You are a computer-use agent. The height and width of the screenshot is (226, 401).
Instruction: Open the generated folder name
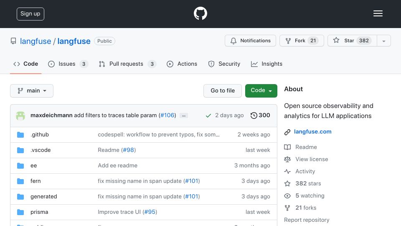44,197
